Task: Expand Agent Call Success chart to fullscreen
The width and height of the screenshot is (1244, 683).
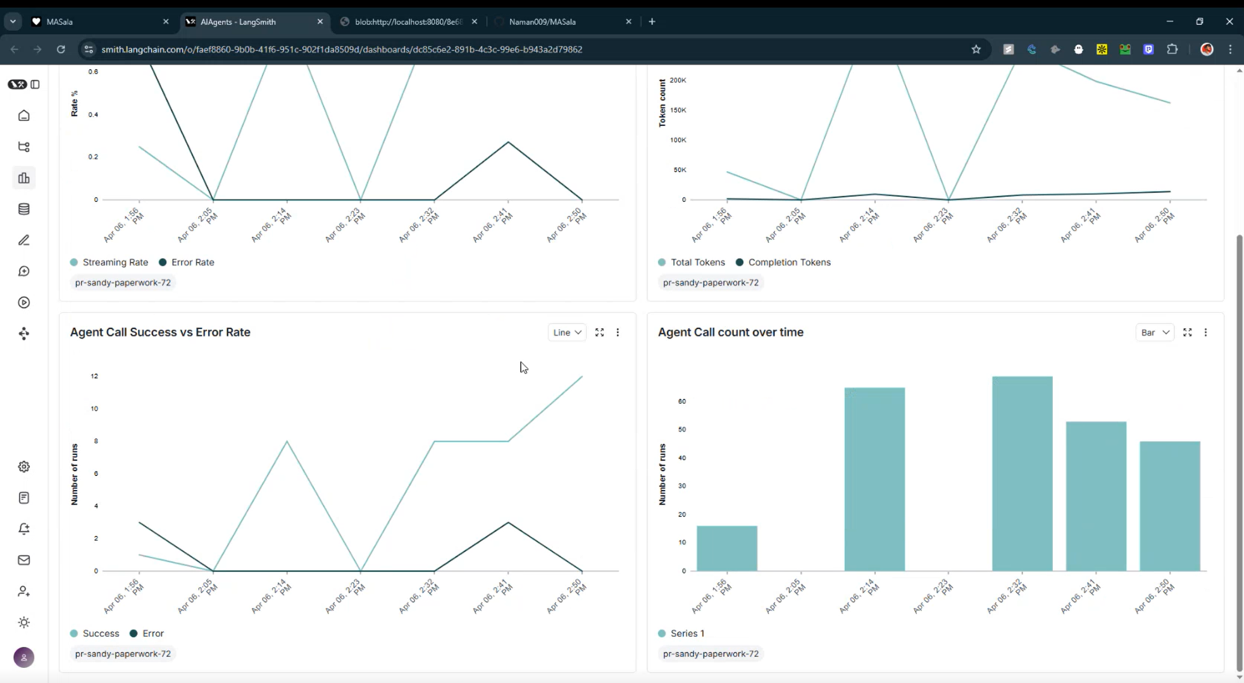Action: coord(599,332)
